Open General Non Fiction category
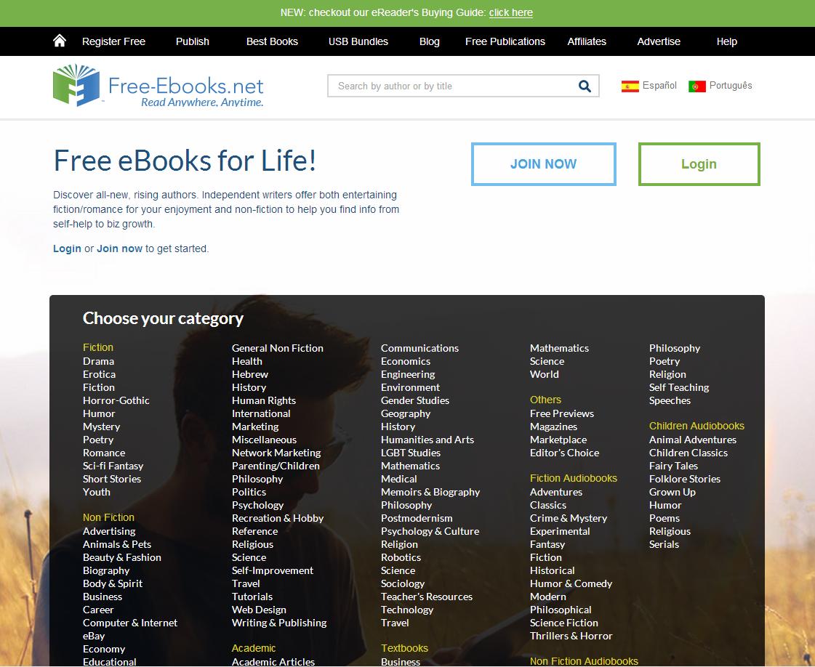Image resolution: width=815 pixels, height=667 pixels. click(x=278, y=348)
